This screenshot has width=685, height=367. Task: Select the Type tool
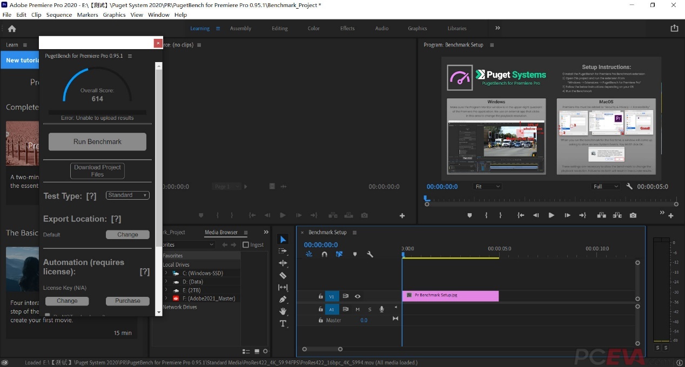click(x=283, y=323)
